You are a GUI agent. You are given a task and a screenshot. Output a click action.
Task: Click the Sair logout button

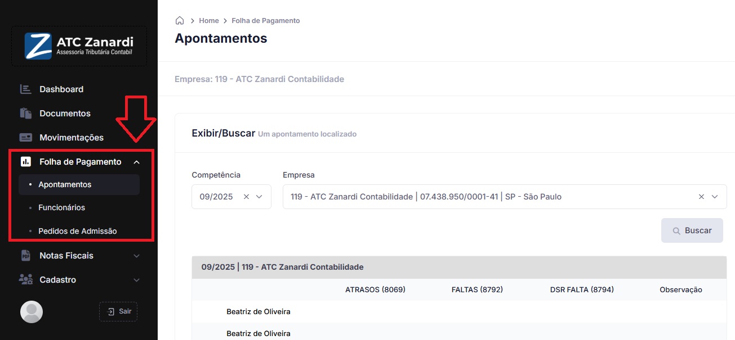coord(118,311)
